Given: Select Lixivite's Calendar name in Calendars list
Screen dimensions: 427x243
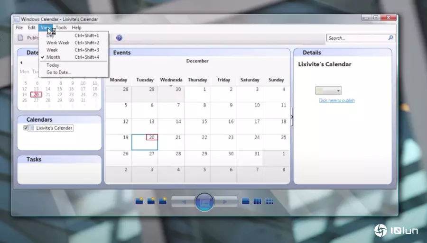Looking at the screenshot, I should [x=54, y=128].
